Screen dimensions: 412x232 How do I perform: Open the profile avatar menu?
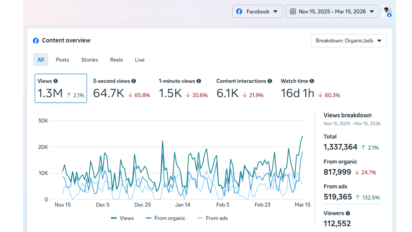tap(386, 12)
